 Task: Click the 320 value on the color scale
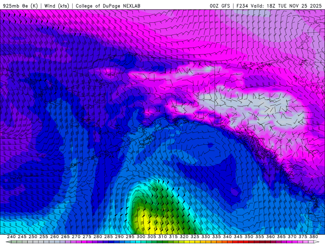(184, 237)
